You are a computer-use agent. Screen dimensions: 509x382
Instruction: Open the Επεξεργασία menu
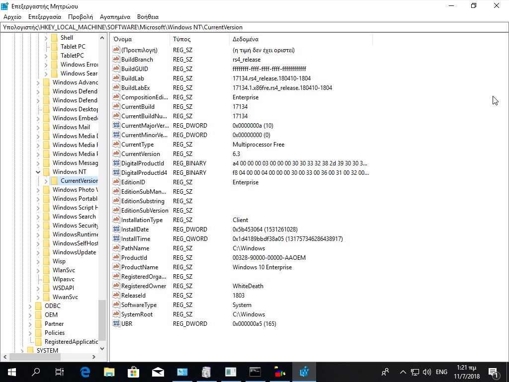click(x=45, y=17)
